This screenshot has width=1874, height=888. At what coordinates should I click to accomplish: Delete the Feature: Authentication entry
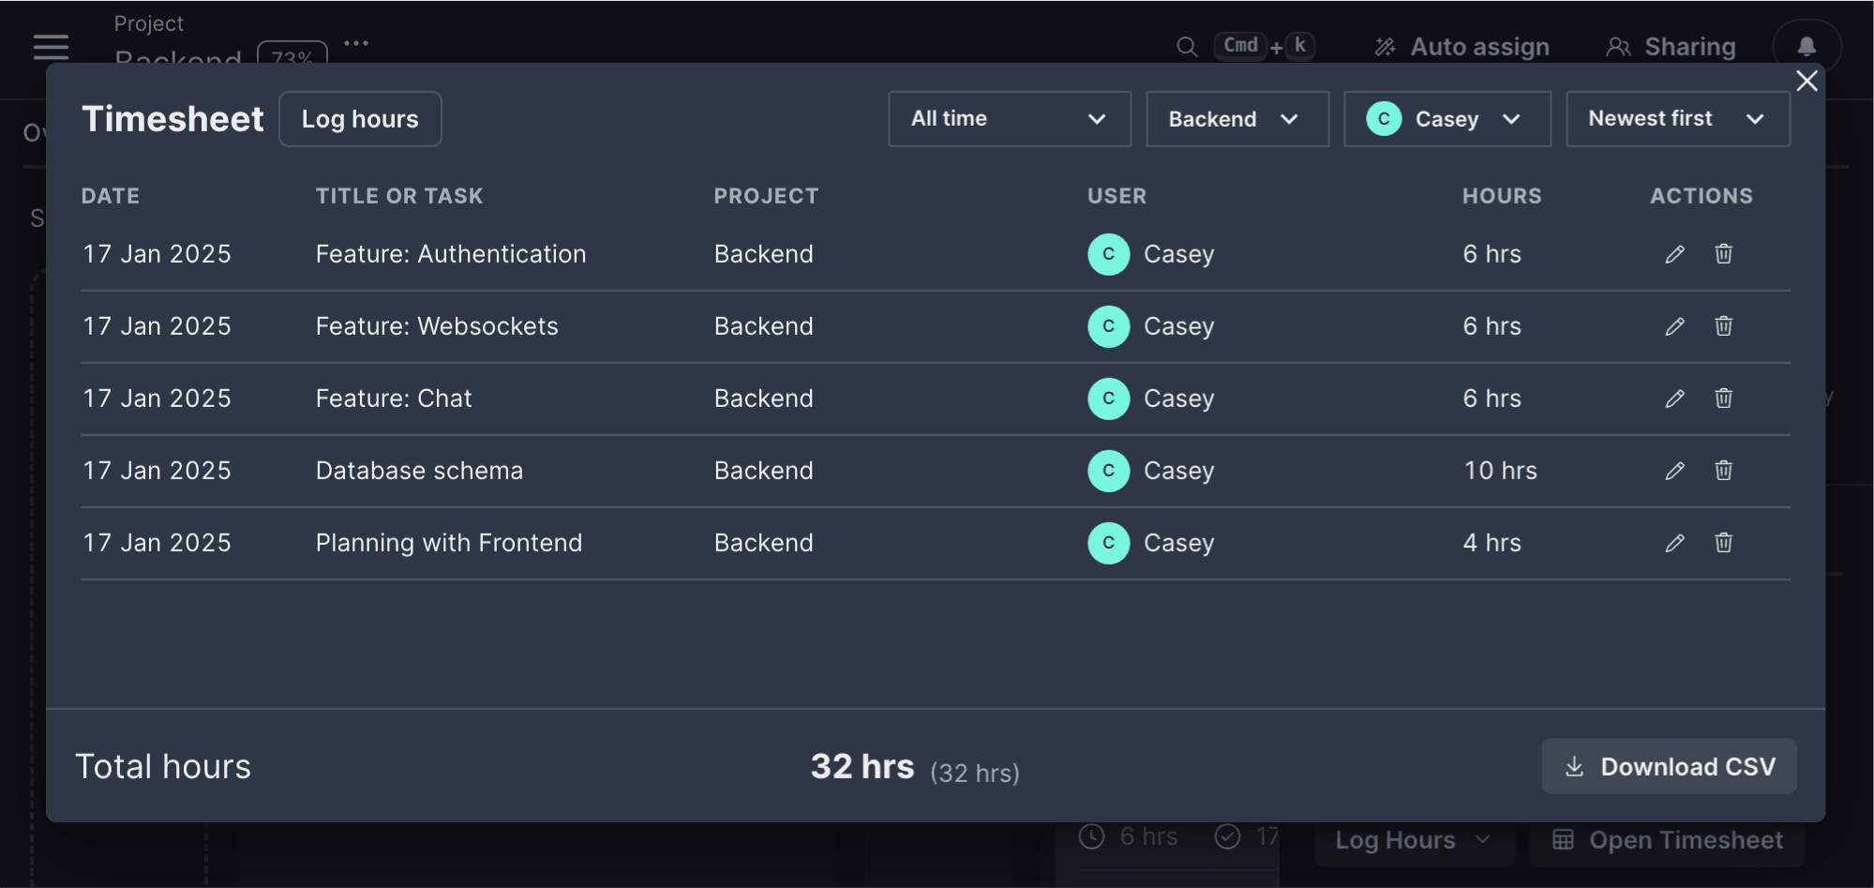point(1723,254)
